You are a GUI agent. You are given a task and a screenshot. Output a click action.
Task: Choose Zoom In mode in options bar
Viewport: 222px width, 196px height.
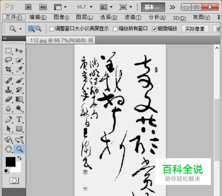(x=32, y=28)
